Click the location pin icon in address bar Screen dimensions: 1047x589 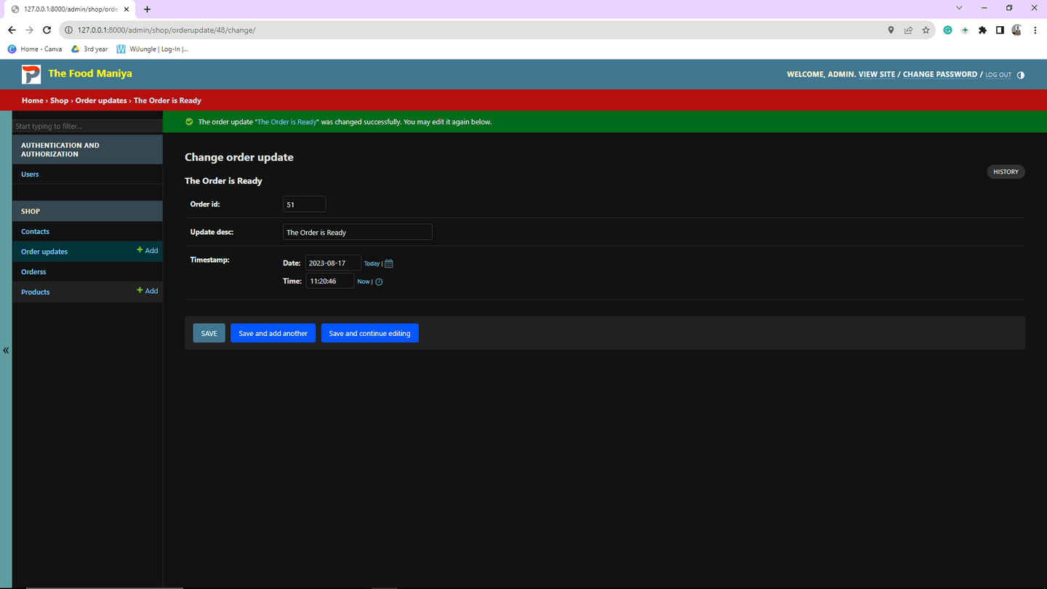tap(891, 30)
